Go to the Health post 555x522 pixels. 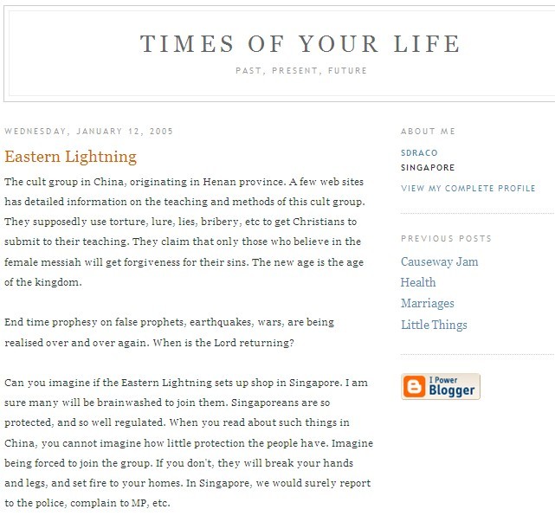point(418,282)
